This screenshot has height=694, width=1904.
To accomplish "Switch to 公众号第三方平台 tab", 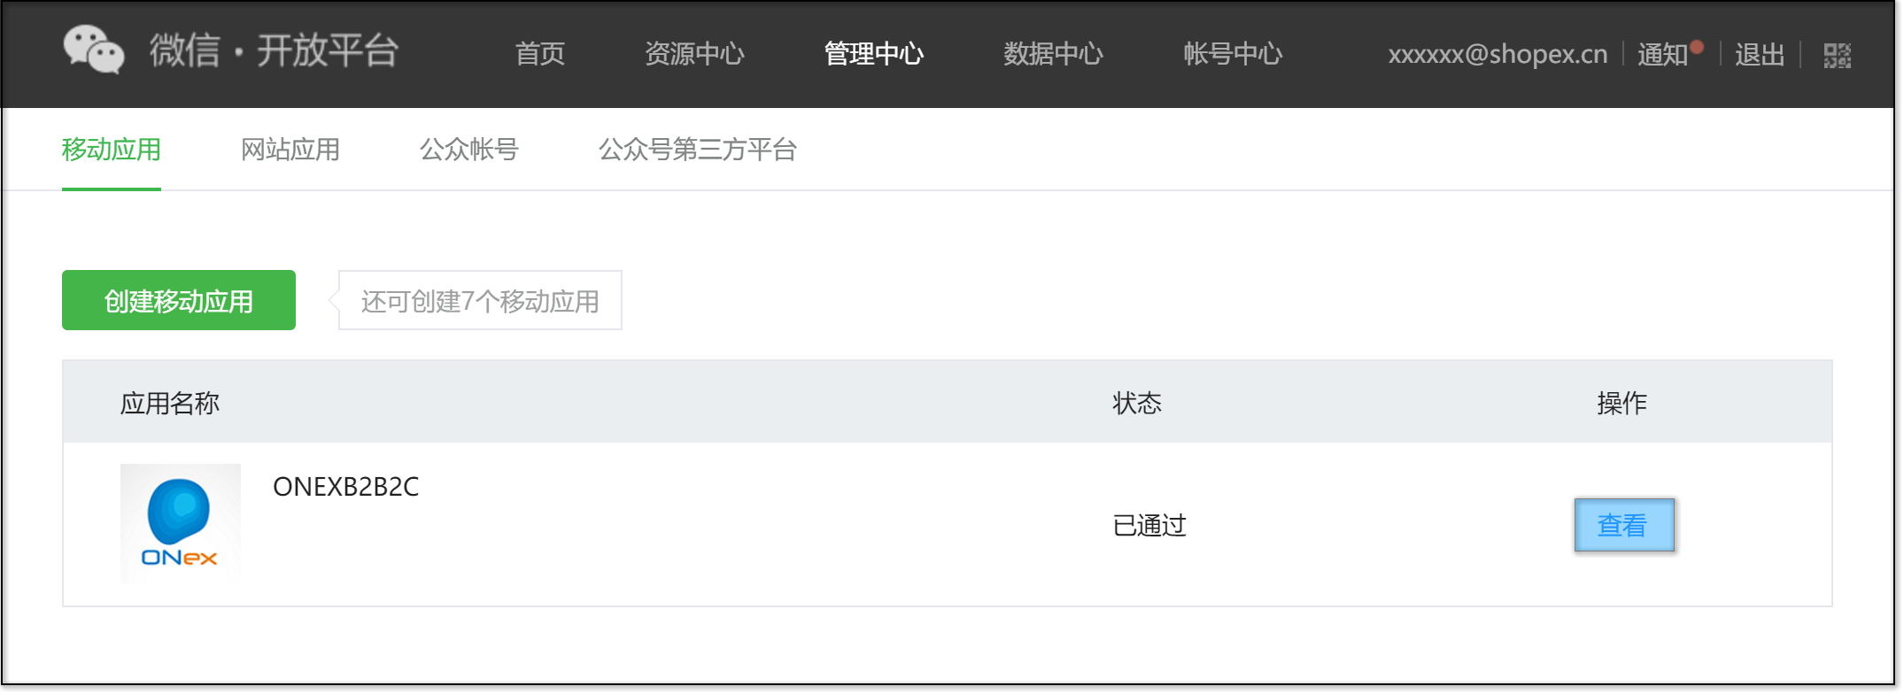I will point(697,150).
